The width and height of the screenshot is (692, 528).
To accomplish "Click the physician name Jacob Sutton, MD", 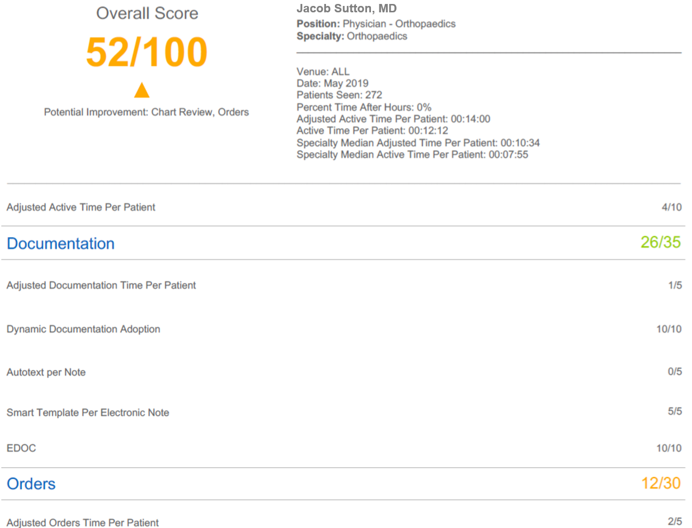I will pos(346,8).
